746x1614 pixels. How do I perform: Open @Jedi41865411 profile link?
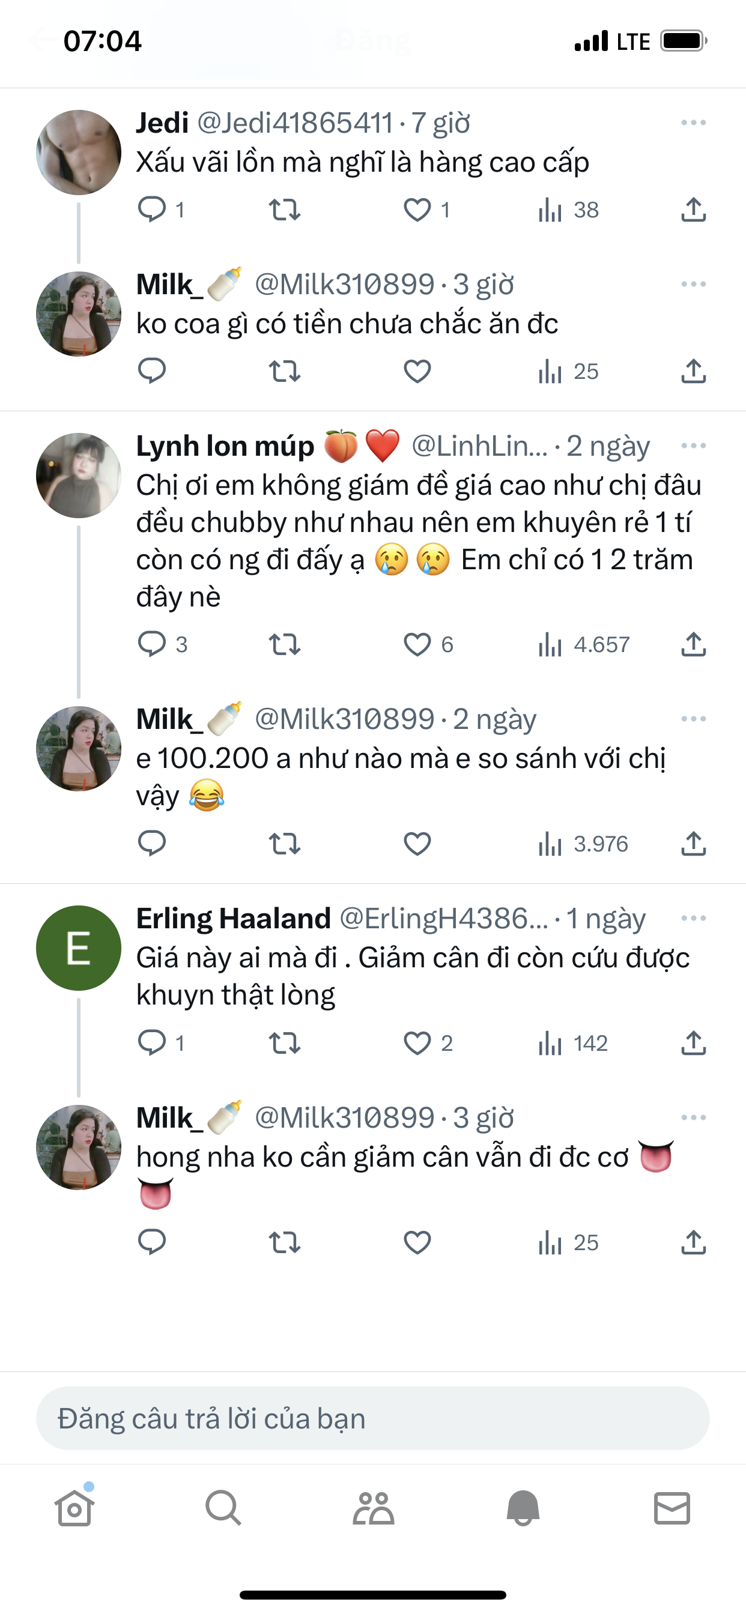[x=295, y=123]
